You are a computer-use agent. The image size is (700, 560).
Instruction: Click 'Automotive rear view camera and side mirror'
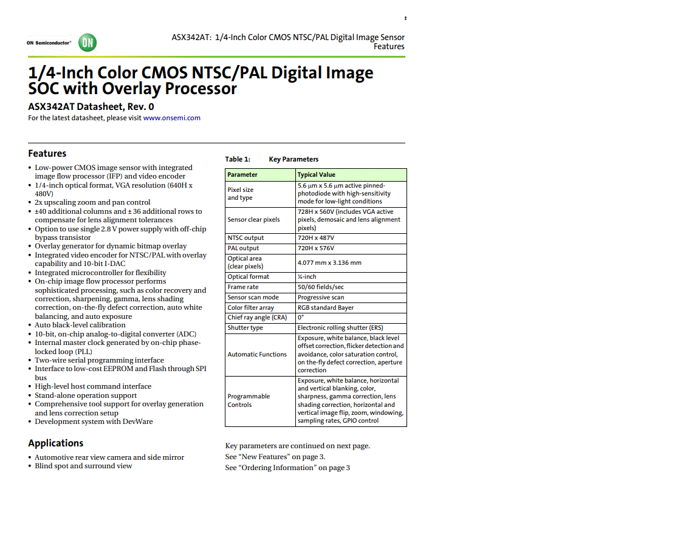pyautogui.click(x=109, y=457)
